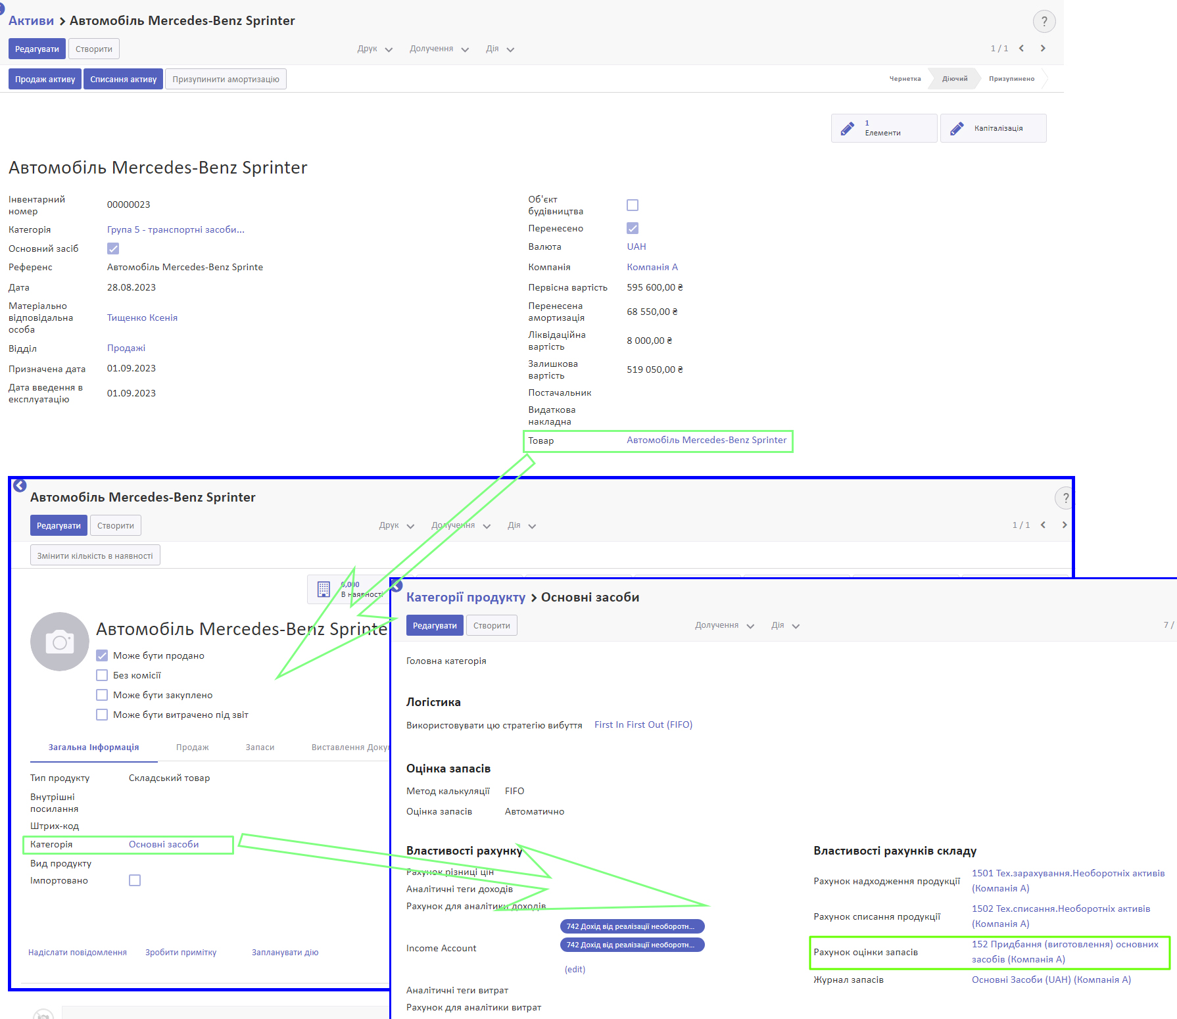Screen dimensions: 1177x1019
Task: Open Тищенко Ксенія link
Action: coord(142,318)
